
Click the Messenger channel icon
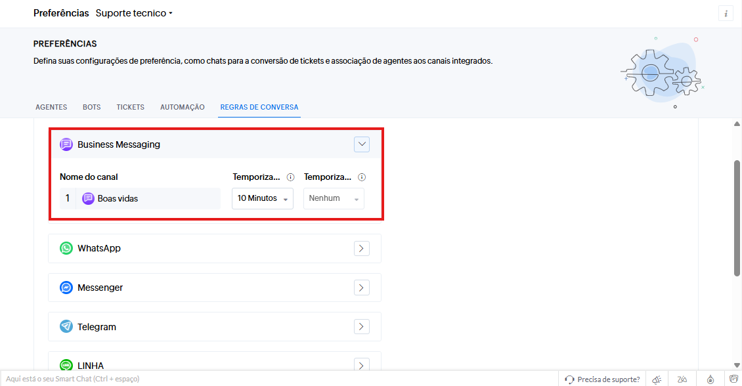pyautogui.click(x=66, y=288)
